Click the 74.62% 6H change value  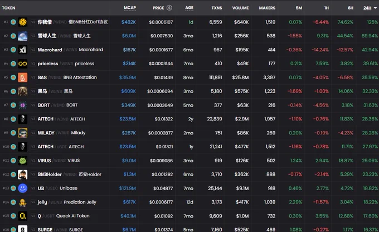(x=345, y=22)
